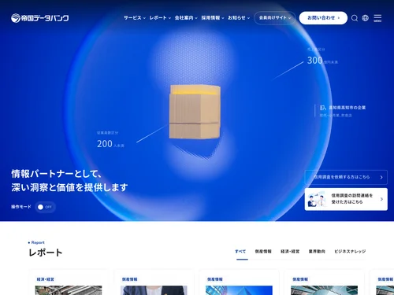The image size is (394, 295).
Task: Select the ビジネスナレッジ report tab
Action: 350,252
